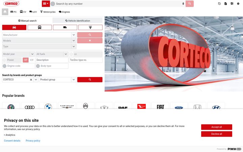The width and height of the screenshot is (243, 152).
Task: Click the home icon button
Action: tap(5, 12)
